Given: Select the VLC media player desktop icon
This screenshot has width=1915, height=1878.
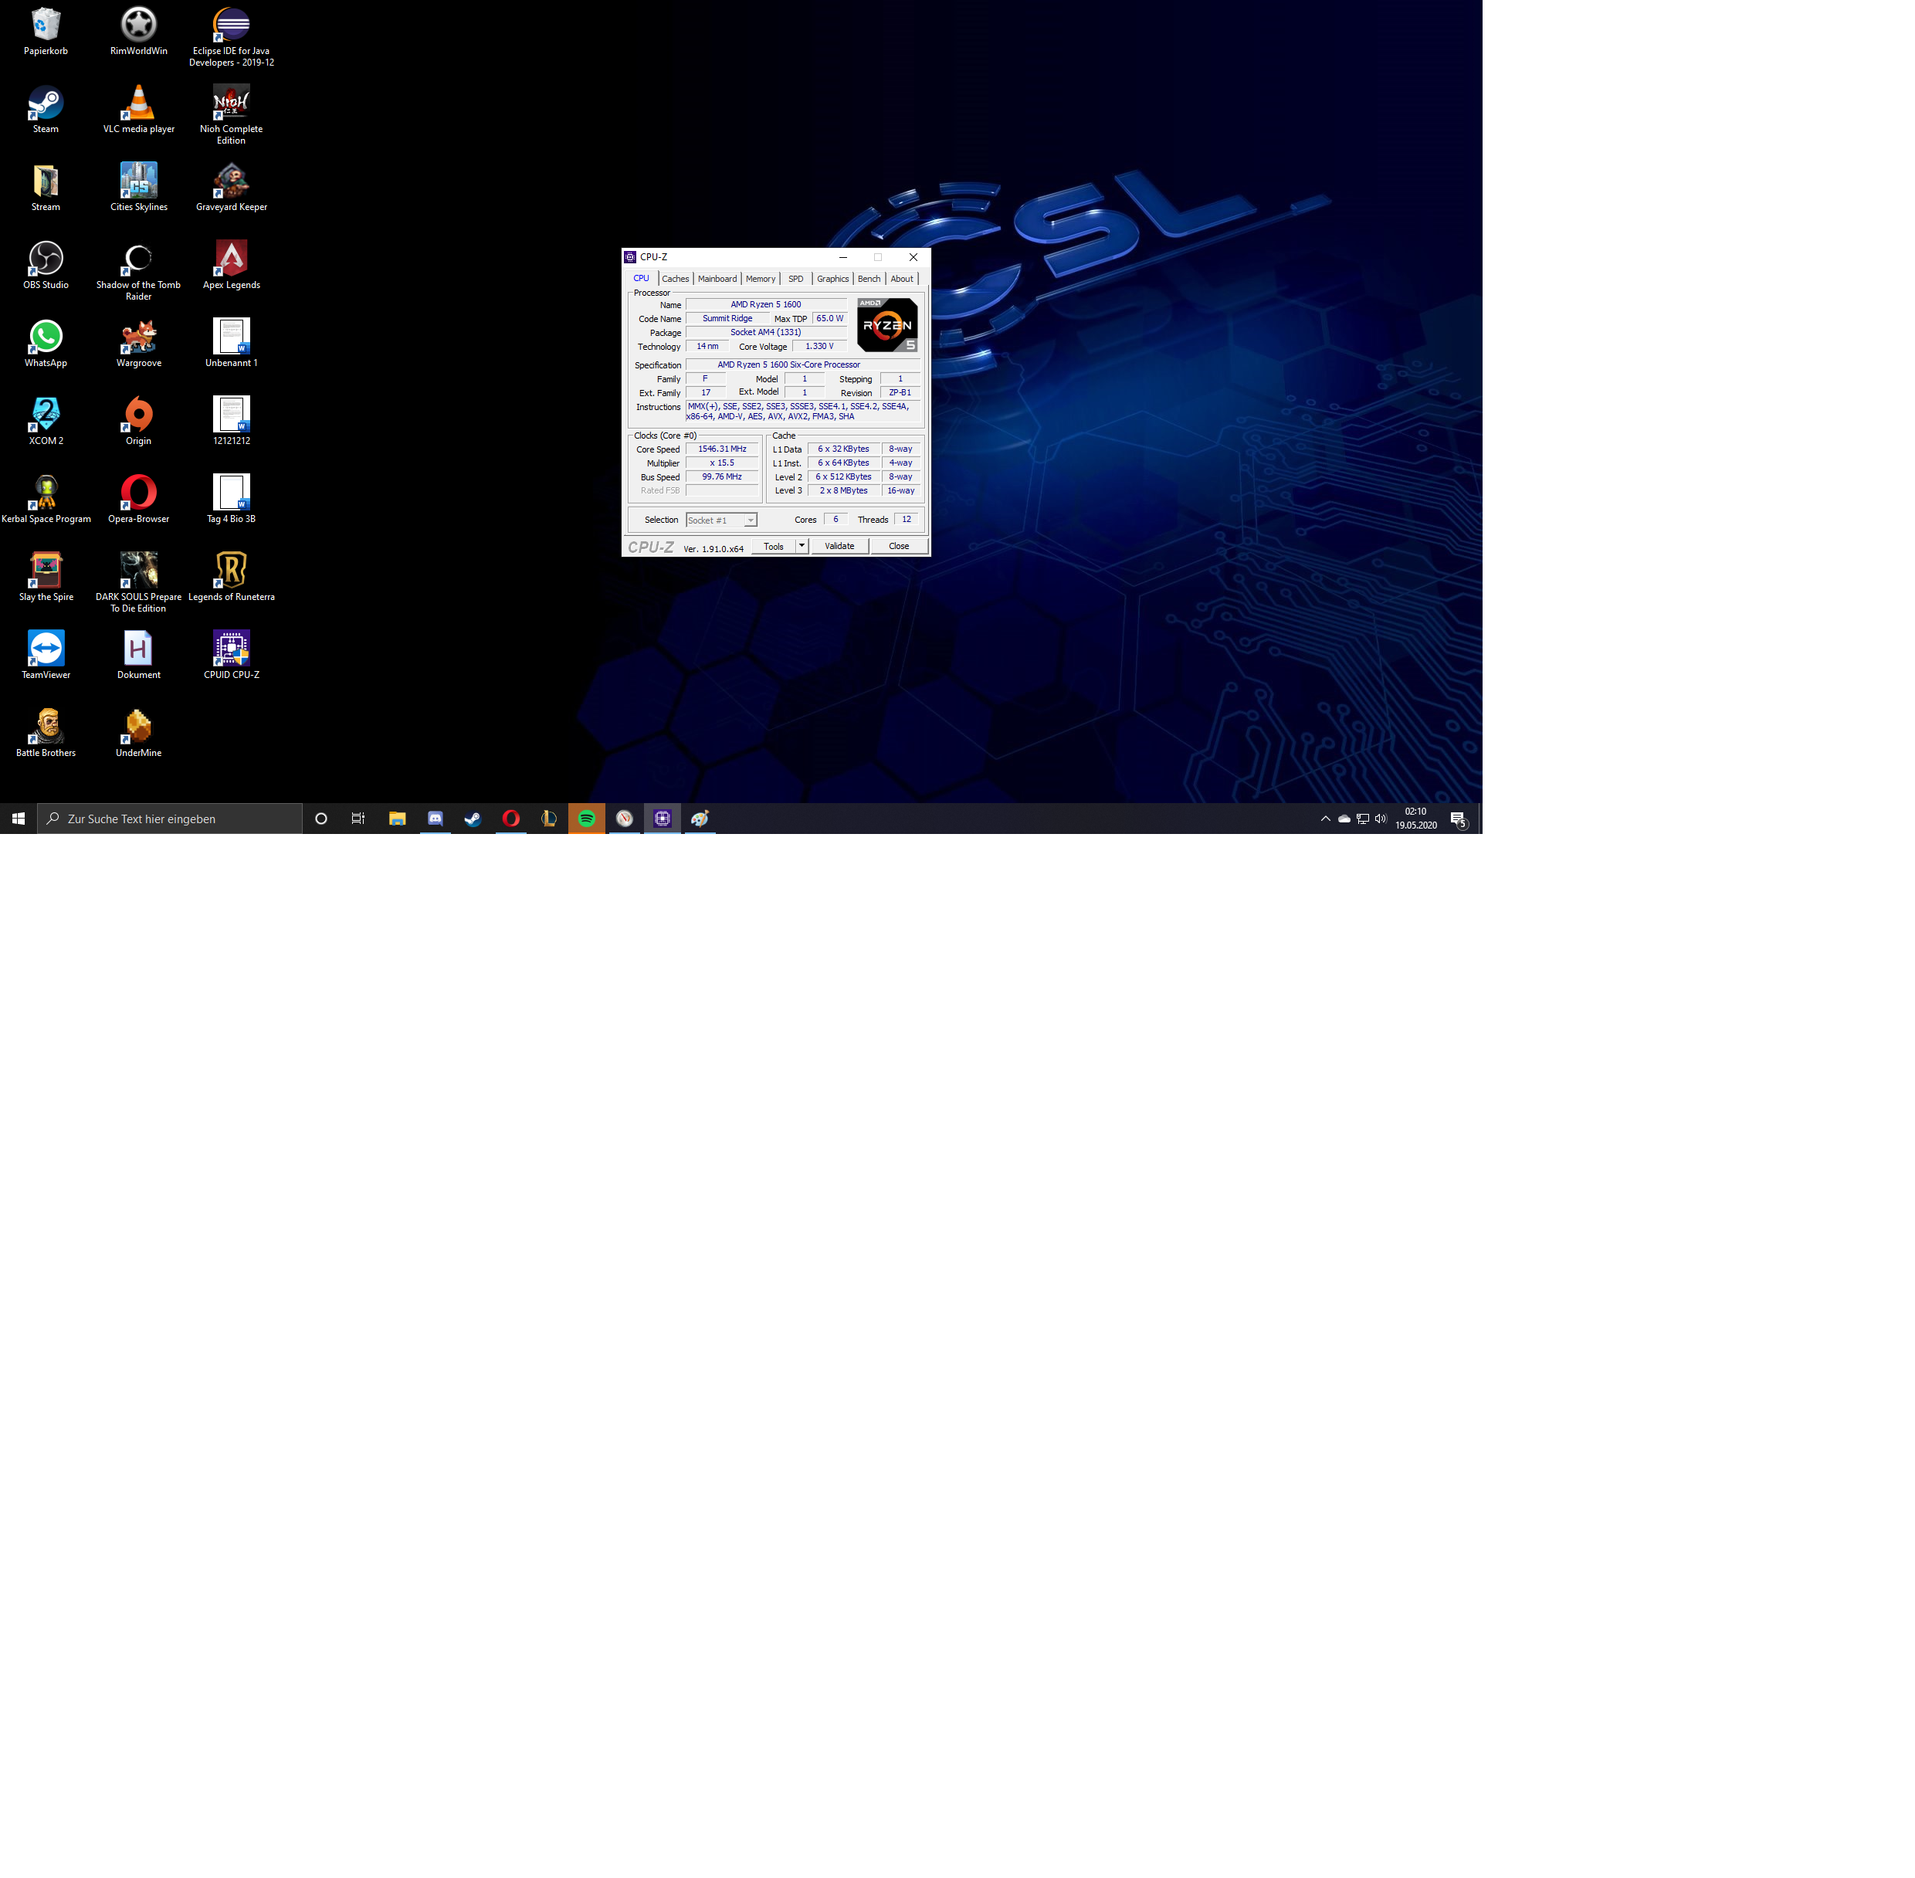Looking at the screenshot, I should coord(138,103).
